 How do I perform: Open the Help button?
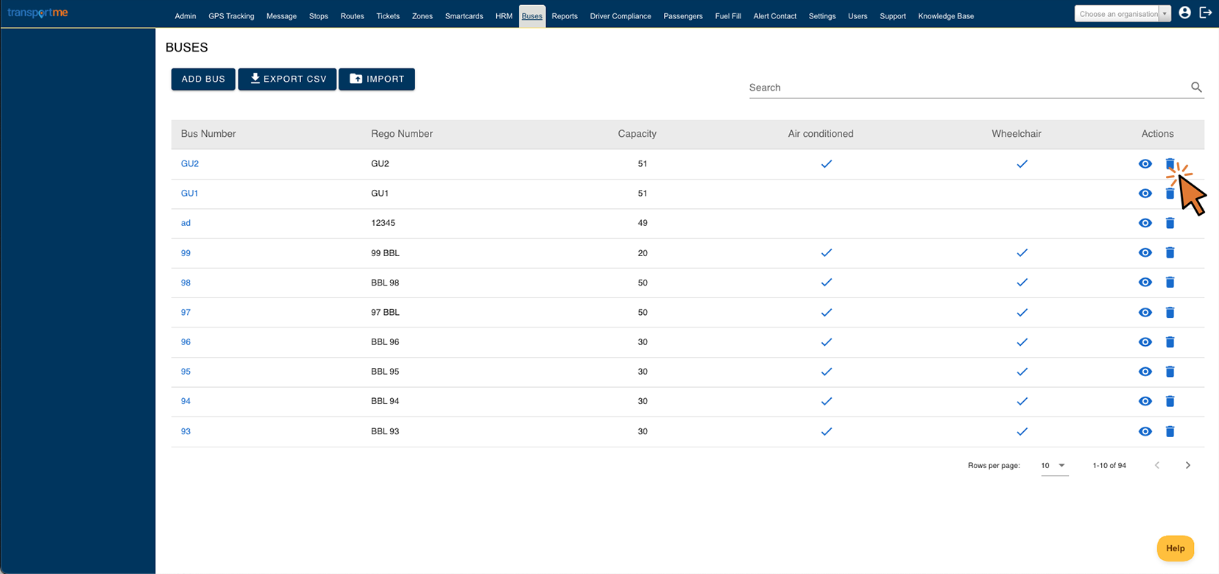tap(1176, 548)
